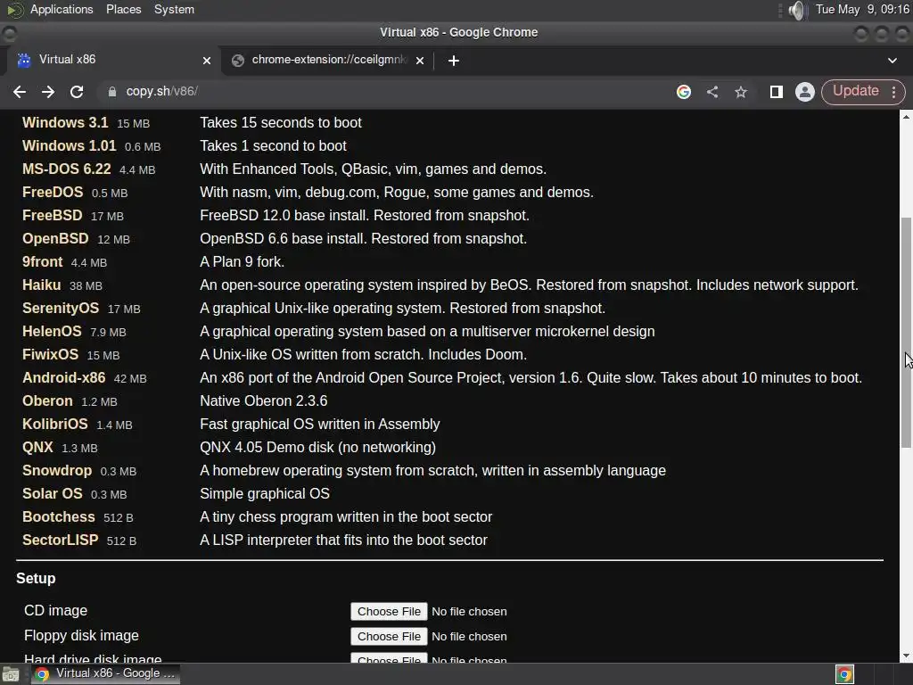
Task: Boot Android-x86 image
Action: click(x=63, y=377)
